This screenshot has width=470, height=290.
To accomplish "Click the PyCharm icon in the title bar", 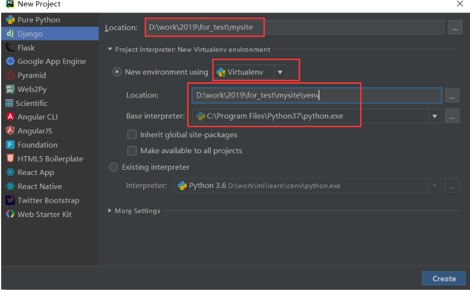I will point(10,4).
